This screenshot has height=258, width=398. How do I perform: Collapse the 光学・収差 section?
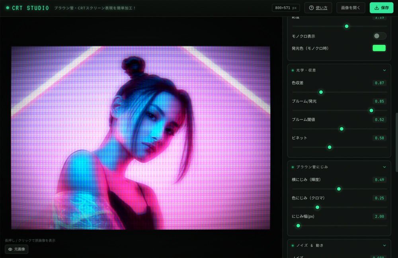coord(384,70)
